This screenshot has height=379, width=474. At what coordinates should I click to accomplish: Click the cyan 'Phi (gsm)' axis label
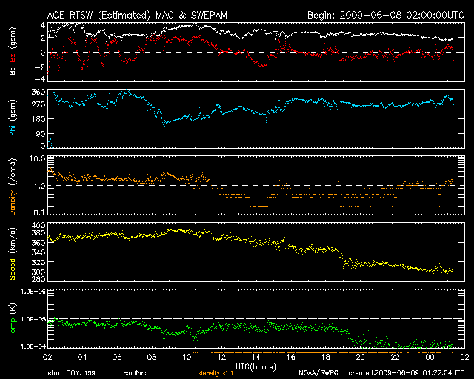[x=13, y=118]
